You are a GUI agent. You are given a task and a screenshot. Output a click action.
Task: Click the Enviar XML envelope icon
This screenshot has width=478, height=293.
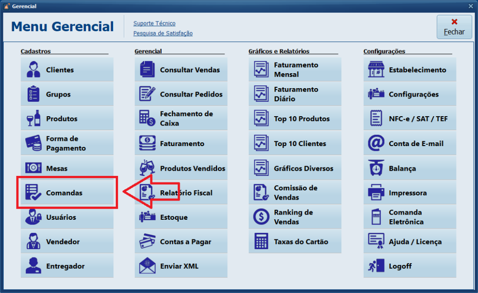tap(147, 266)
